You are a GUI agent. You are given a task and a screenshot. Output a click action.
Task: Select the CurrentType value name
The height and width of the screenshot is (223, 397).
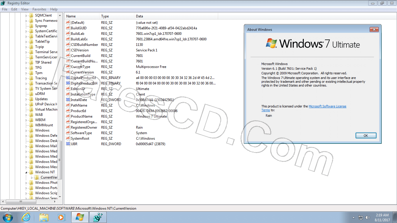coord(81,67)
